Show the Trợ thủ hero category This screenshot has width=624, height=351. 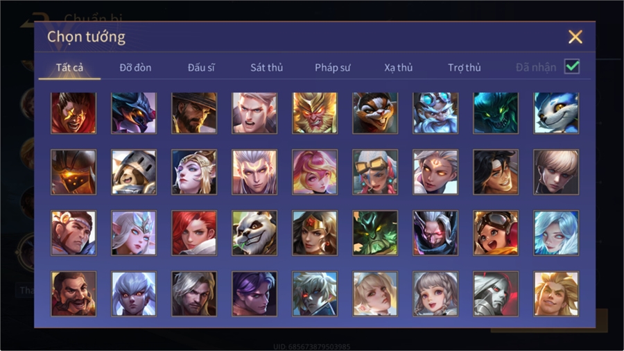[465, 68]
